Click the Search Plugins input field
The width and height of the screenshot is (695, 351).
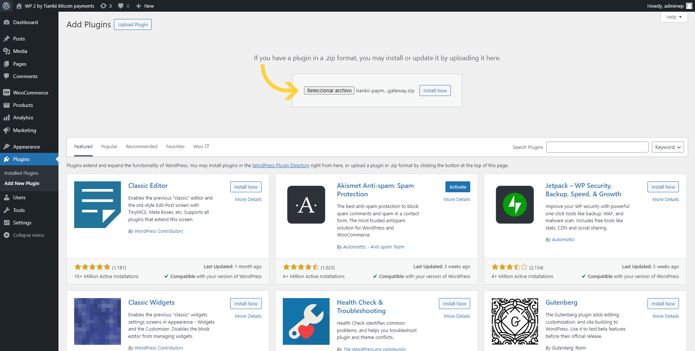pos(597,147)
